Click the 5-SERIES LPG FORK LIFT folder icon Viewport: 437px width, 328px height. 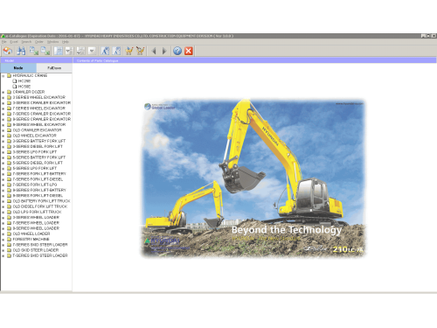point(9,168)
